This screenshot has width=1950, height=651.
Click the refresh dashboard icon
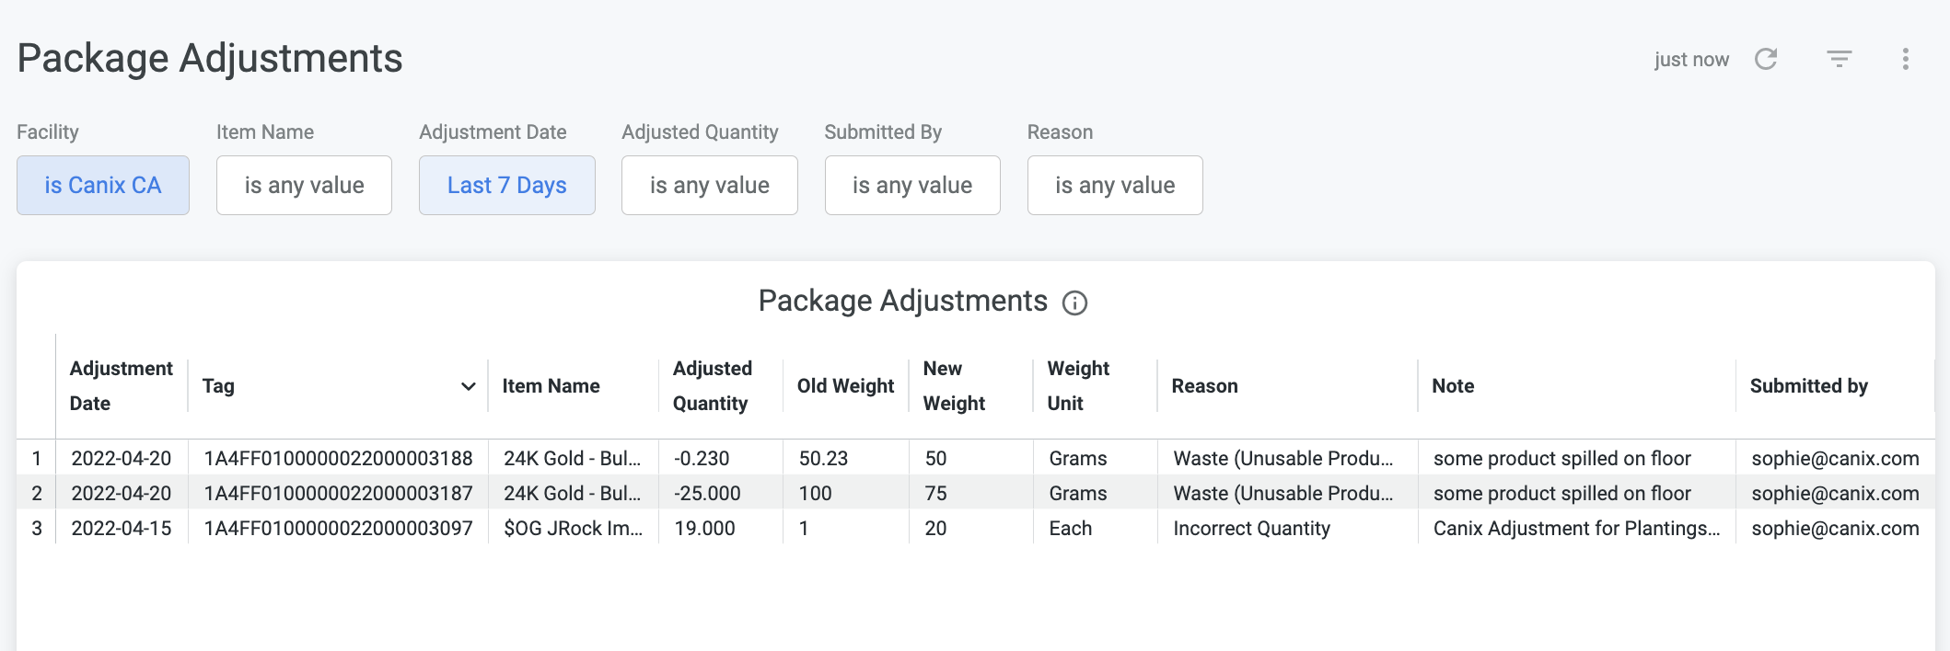point(1766,59)
